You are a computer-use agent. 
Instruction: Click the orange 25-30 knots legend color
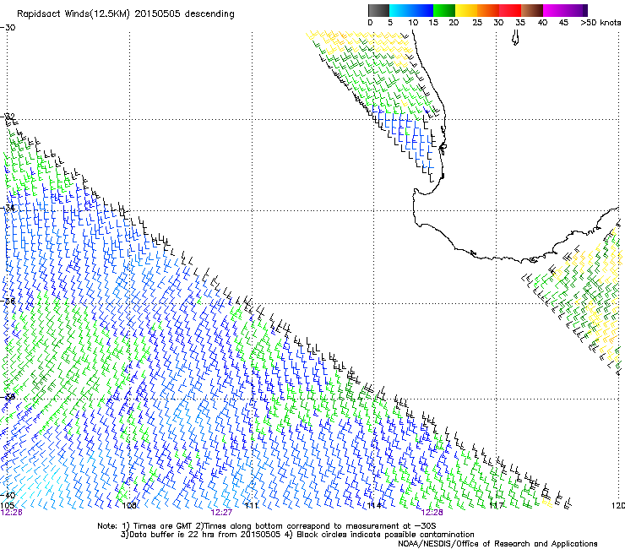coord(488,10)
